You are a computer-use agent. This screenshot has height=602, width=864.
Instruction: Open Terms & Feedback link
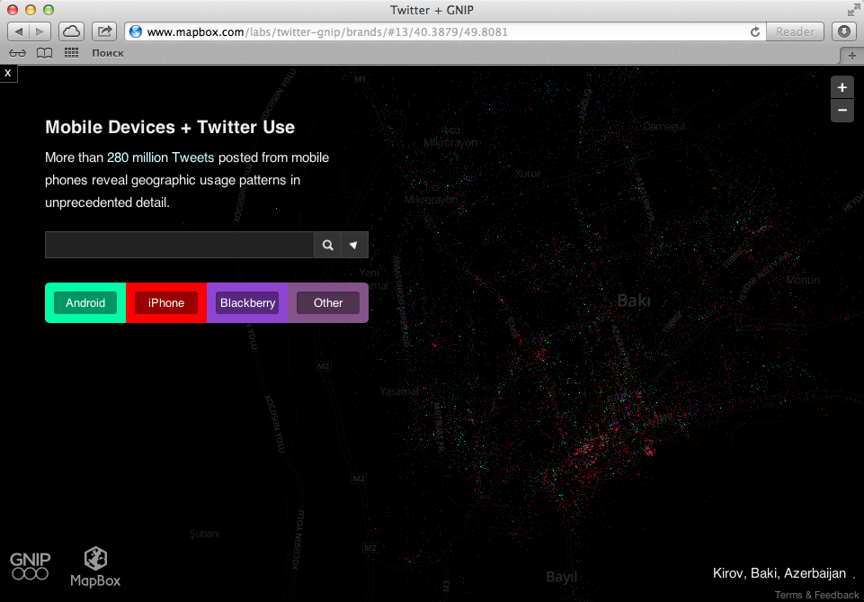[816, 595]
